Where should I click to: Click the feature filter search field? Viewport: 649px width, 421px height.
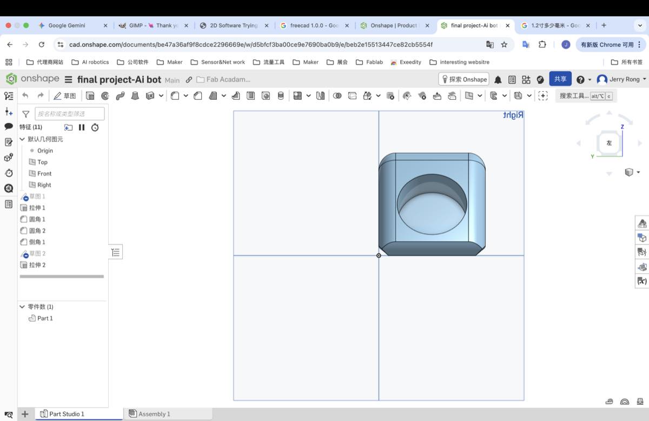(x=70, y=114)
